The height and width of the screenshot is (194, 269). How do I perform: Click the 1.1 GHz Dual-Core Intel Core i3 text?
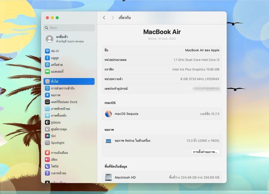point(196,60)
